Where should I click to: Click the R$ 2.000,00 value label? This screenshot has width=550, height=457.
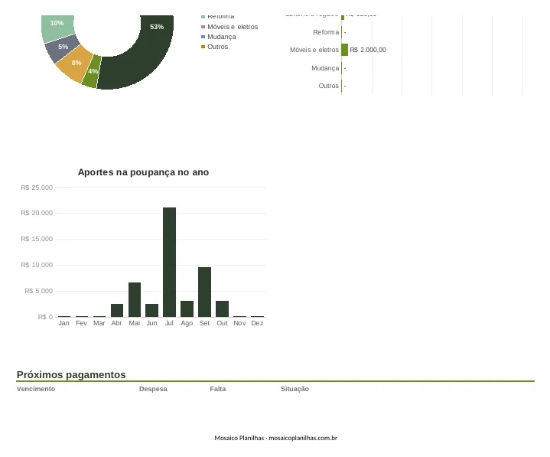(x=368, y=50)
